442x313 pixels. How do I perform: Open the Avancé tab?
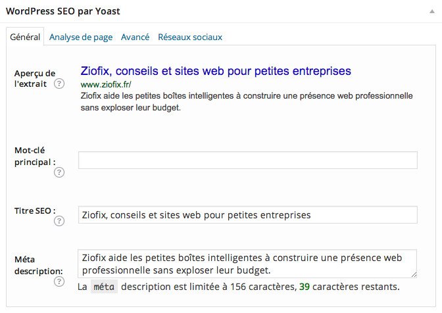135,37
